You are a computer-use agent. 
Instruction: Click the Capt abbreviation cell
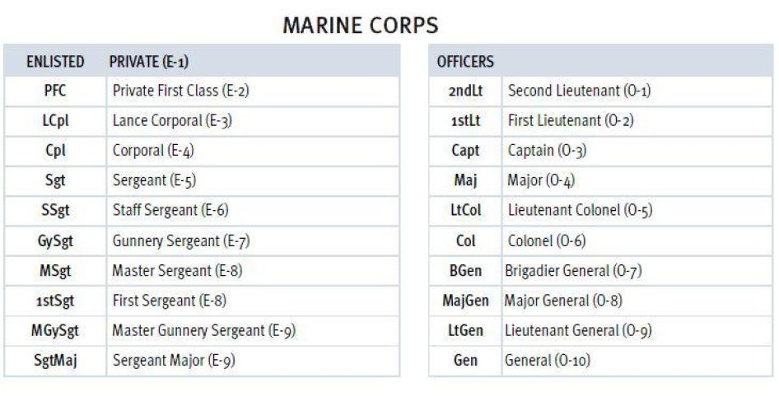[465, 151]
